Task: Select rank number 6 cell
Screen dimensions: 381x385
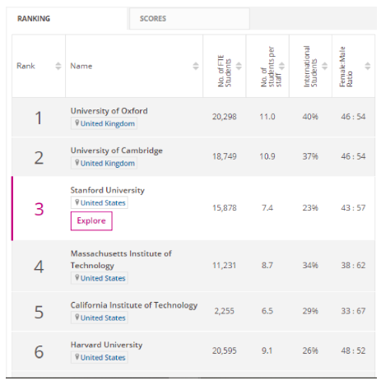Action: click(39, 351)
